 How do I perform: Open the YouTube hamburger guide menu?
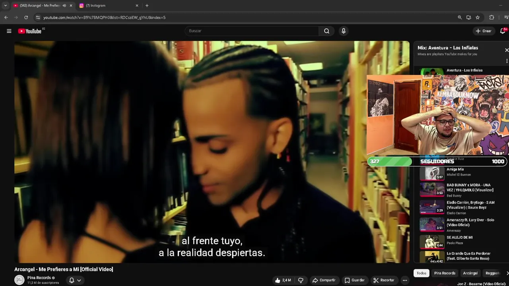click(9, 31)
